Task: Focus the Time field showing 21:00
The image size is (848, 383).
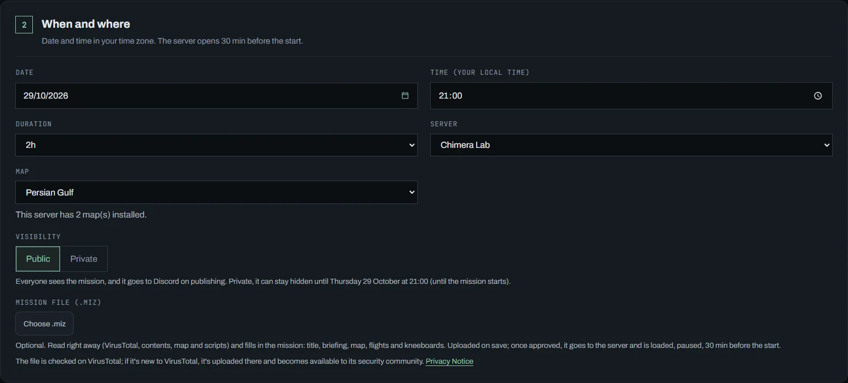Action: point(631,96)
